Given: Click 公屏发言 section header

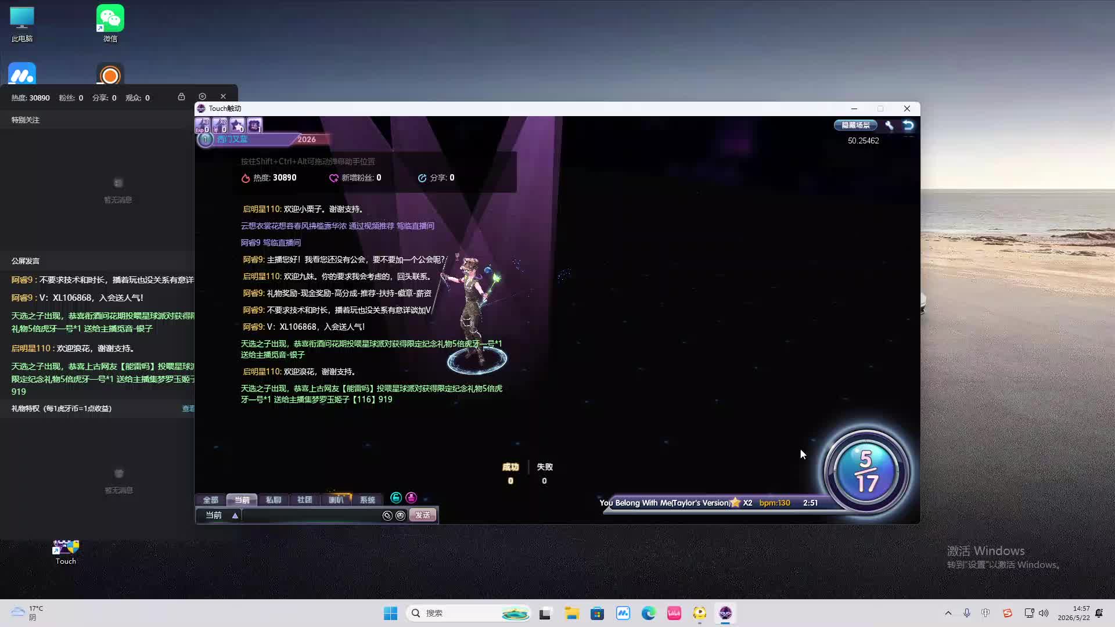Looking at the screenshot, I should 26,261.
